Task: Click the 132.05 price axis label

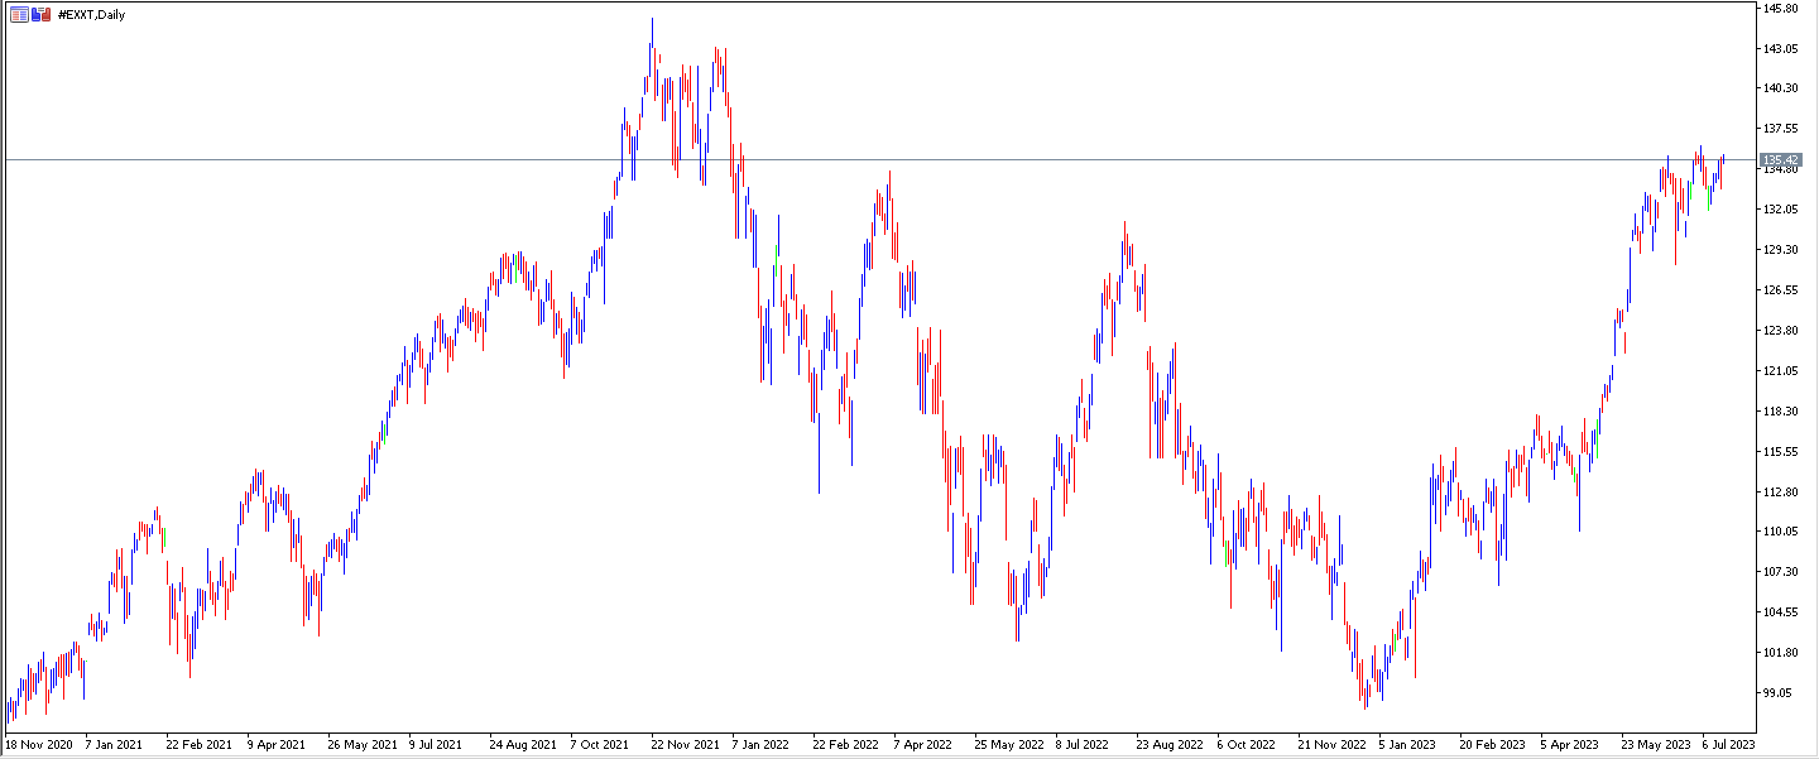Action: coord(1781,210)
